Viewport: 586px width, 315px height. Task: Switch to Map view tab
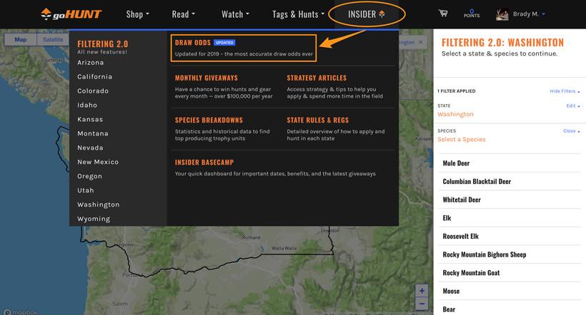pos(21,39)
